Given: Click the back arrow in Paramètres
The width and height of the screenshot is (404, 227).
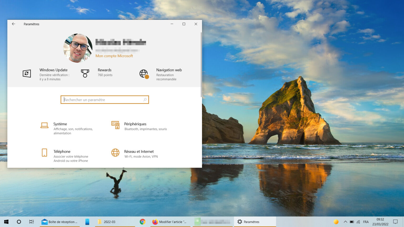Looking at the screenshot, I should 13,24.
